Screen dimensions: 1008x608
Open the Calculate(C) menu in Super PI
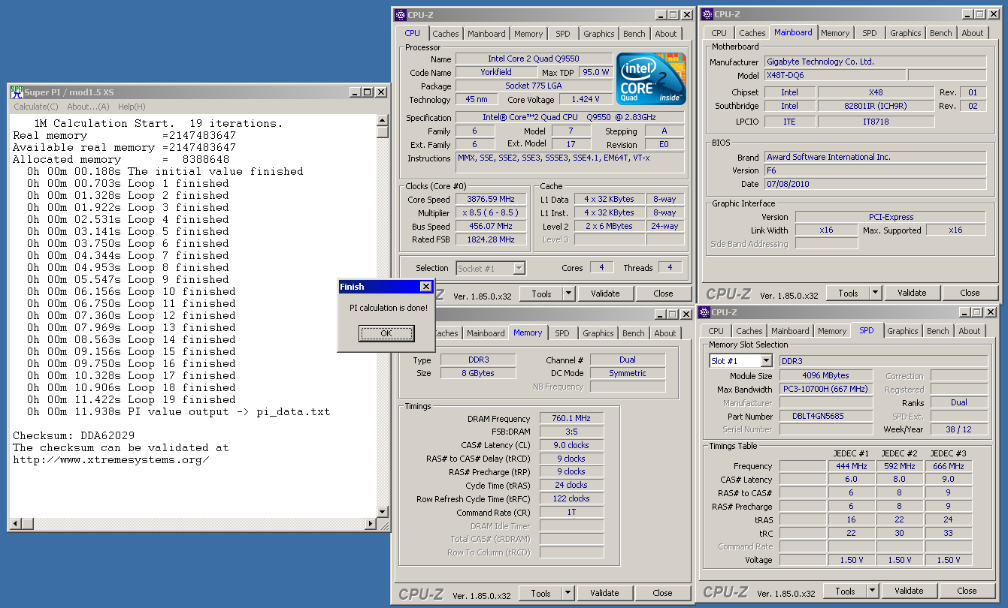point(36,107)
